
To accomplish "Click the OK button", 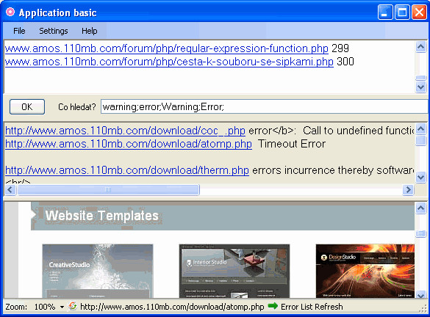I will (x=27, y=106).
